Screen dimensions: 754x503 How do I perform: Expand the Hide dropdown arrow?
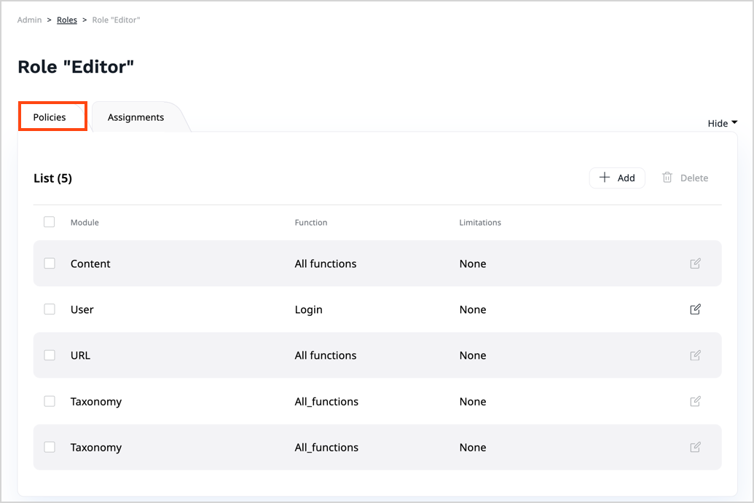pos(734,123)
